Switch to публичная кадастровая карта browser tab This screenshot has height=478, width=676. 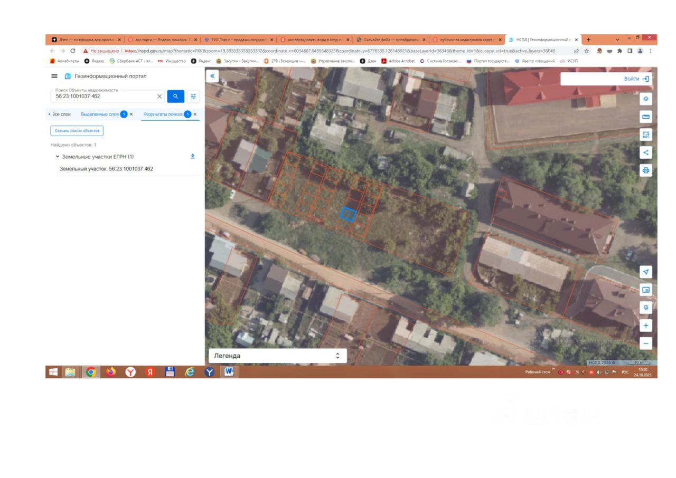pyautogui.click(x=466, y=40)
